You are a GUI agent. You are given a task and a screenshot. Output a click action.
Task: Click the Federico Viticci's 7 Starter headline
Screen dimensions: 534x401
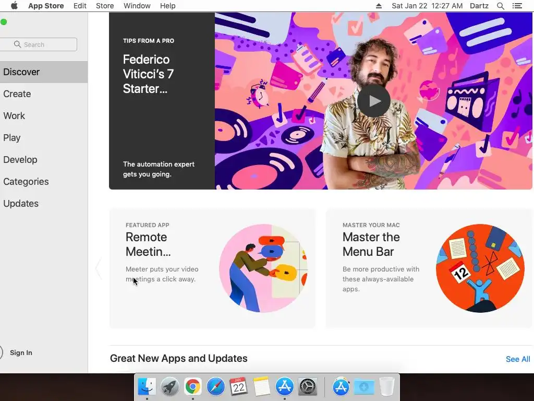(149, 74)
